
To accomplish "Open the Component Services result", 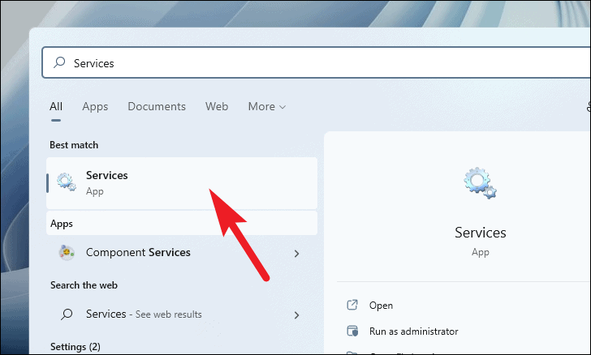I will click(x=182, y=253).
